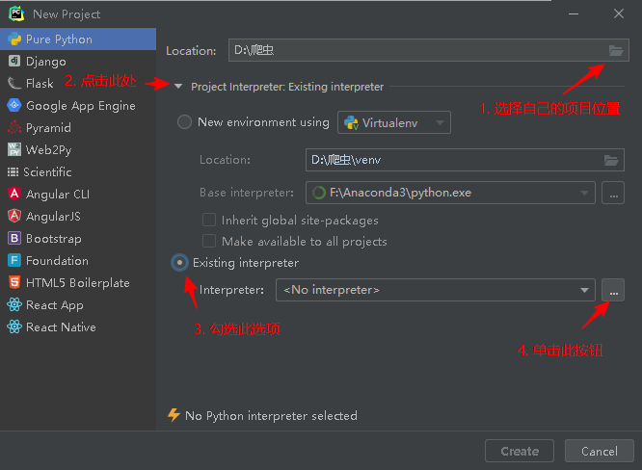642x470 pixels.
Task: Select the Django project type icon
Action: tap(14, 62)
